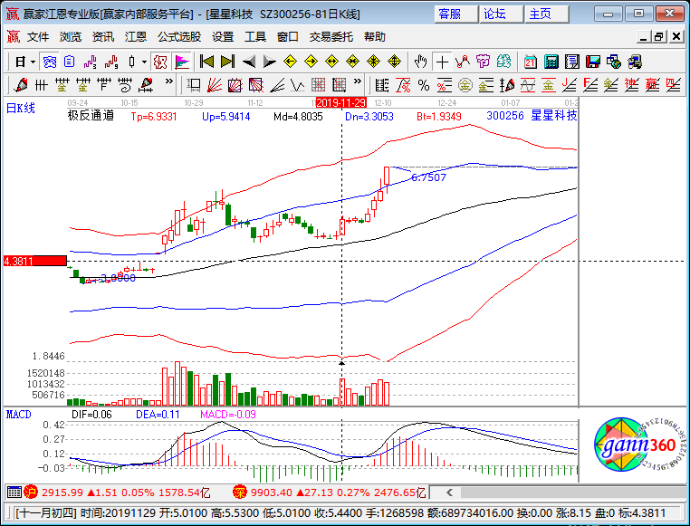The height and width of the screenshot is (526, 690).
Task: Click the red 沪 index badge
Action: pyautogui.click(x=31, y=493)
